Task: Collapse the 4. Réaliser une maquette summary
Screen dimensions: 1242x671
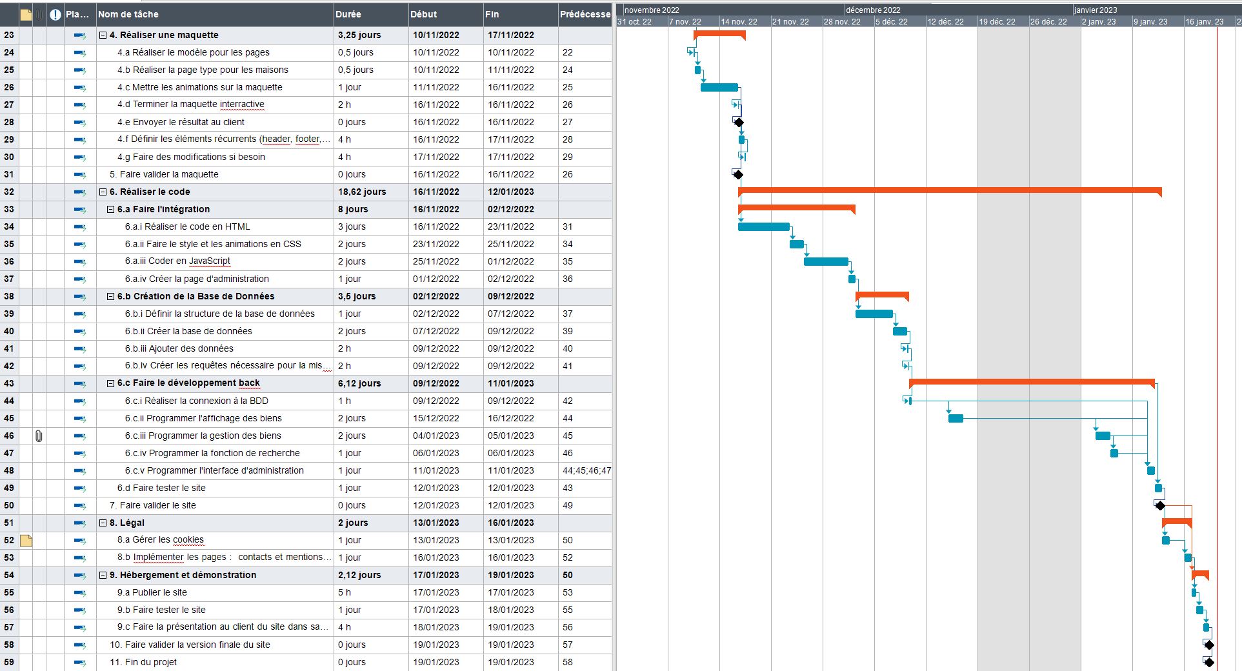Action: click(x=102, y=35)
